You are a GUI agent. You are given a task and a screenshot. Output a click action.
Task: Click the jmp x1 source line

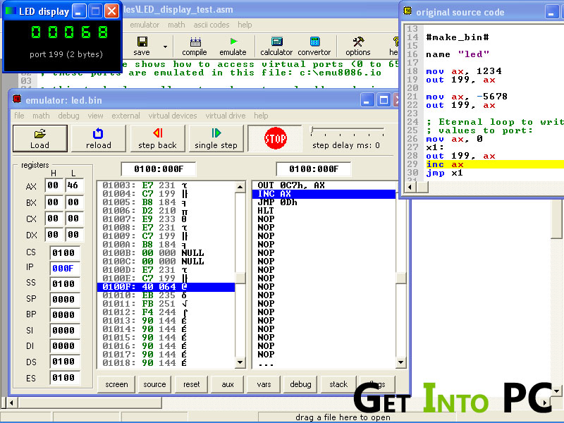pos(445,173)
